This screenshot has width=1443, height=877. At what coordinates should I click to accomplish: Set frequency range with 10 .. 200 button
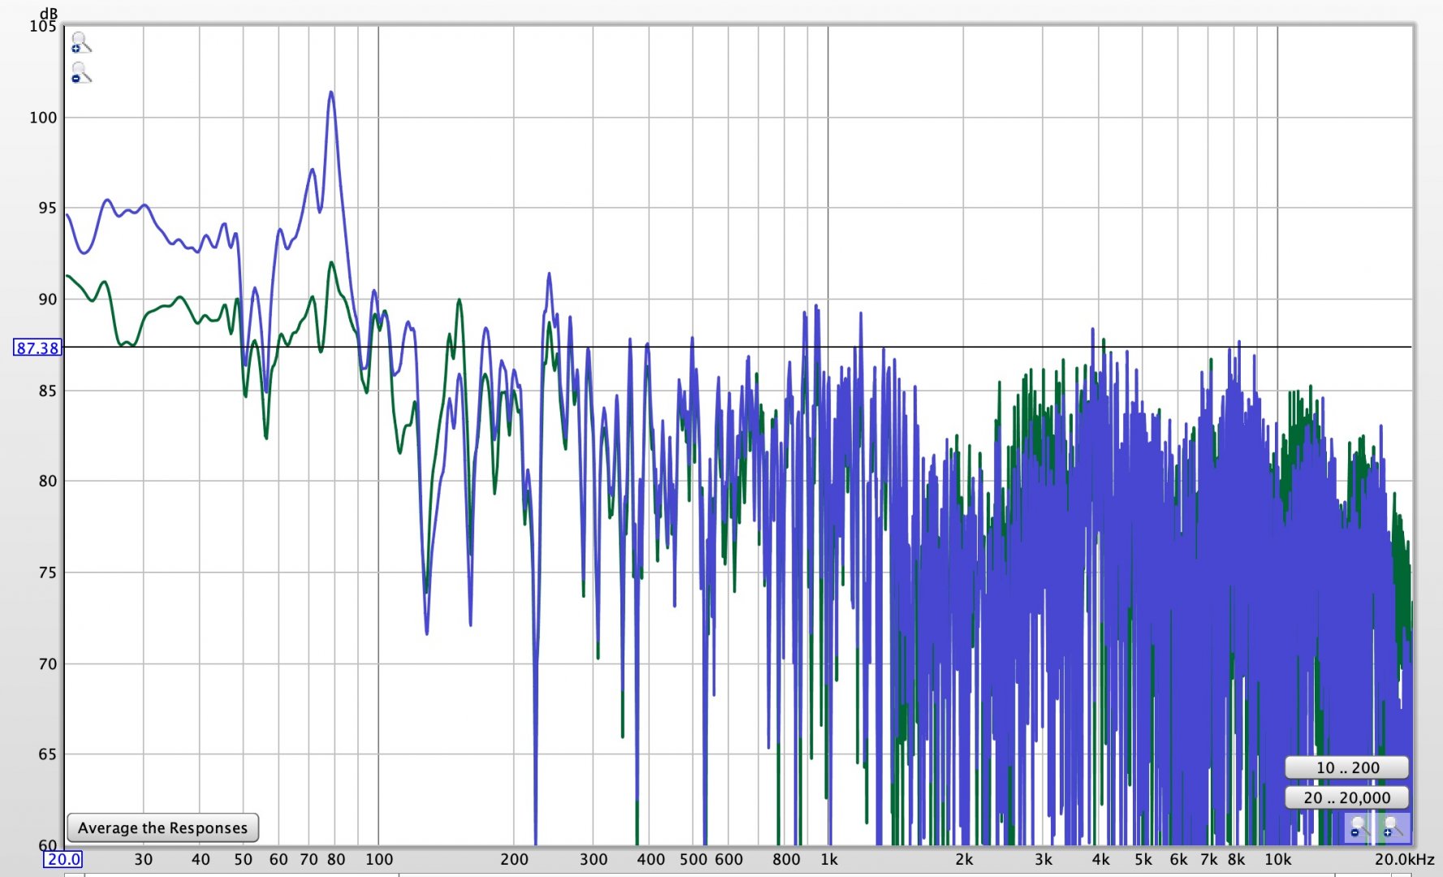click(1346, 767)
